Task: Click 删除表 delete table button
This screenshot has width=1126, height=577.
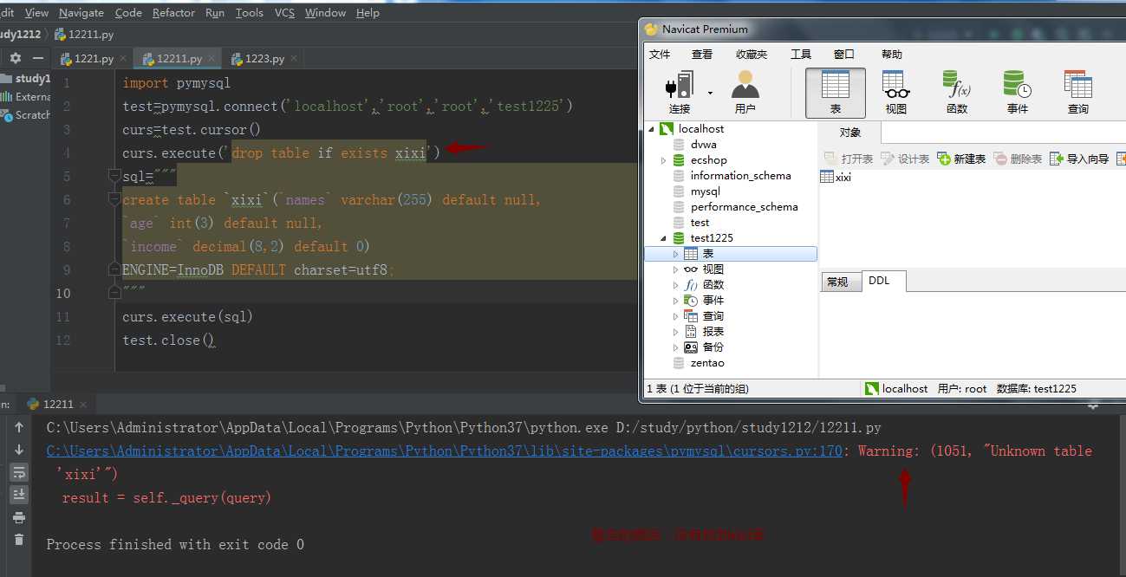Action: click(x=1018, y=159)
